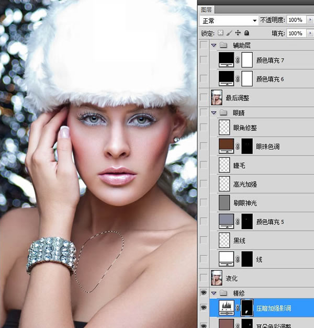Click the 黑线 transparent thumbnail
The image size is (314, 328).
[x=224, y=240]
